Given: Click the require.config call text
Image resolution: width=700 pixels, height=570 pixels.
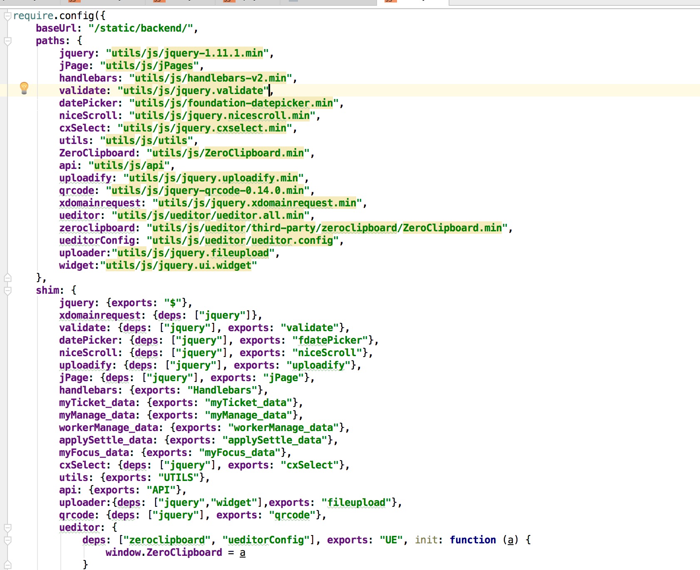Looking at the screenshot, I should click(60, 16).
